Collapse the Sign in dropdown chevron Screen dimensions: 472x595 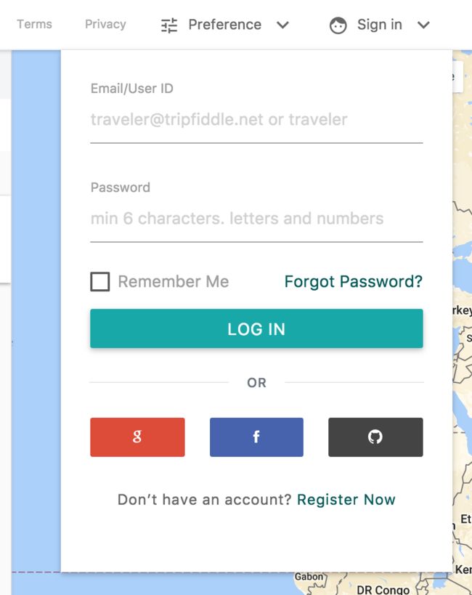point(423,25)
